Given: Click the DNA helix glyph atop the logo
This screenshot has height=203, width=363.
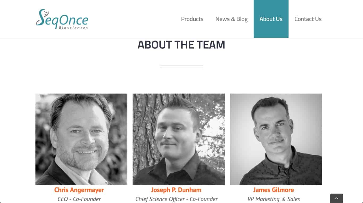Looking at the screenshot, I should [47, 12].
